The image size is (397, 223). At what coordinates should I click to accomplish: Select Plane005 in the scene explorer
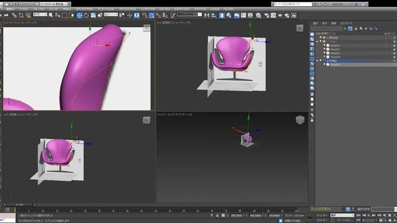[335, 64]
